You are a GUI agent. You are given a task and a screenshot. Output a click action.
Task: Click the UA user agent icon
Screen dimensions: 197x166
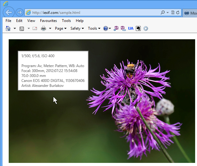[131, 28]
